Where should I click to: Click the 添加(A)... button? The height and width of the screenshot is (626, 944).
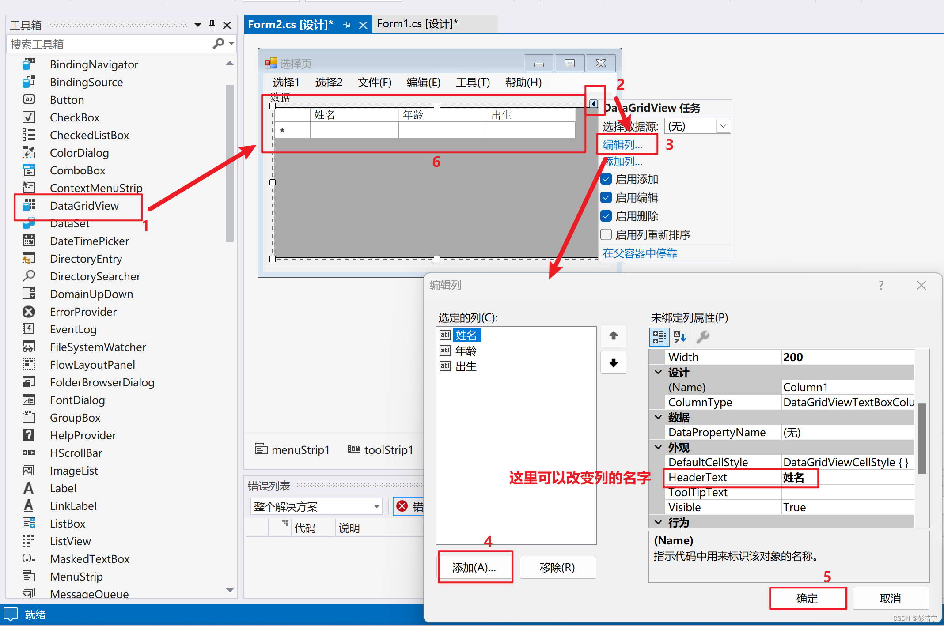click(x=474, y=567)
